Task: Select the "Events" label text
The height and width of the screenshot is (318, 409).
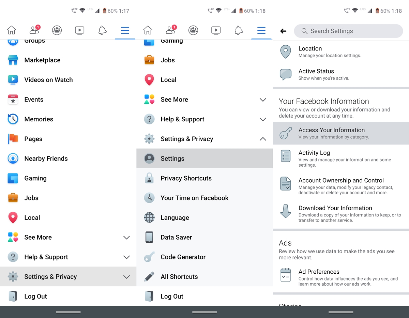Action: click(34, 100)
